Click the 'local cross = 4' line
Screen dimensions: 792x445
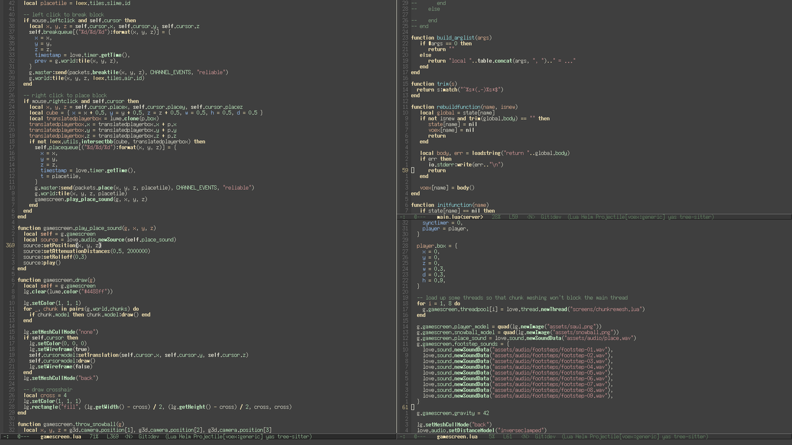45,396
